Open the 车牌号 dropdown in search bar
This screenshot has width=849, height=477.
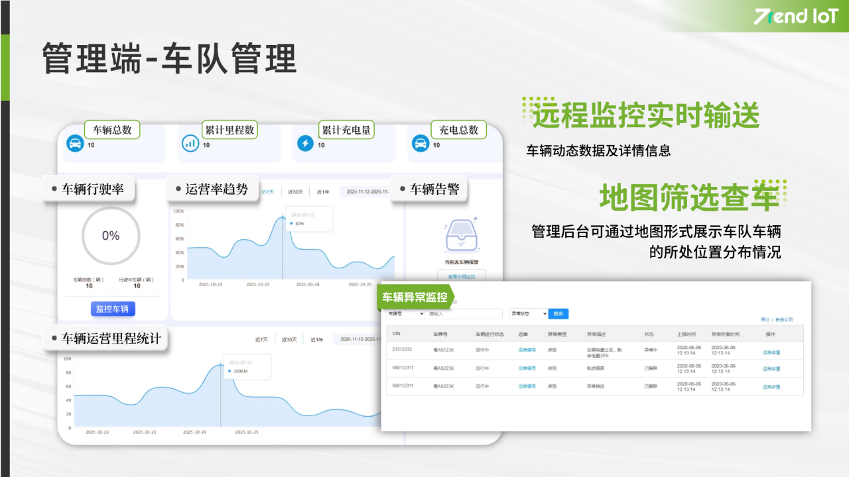pyautogui.click(x=405, y=314)
